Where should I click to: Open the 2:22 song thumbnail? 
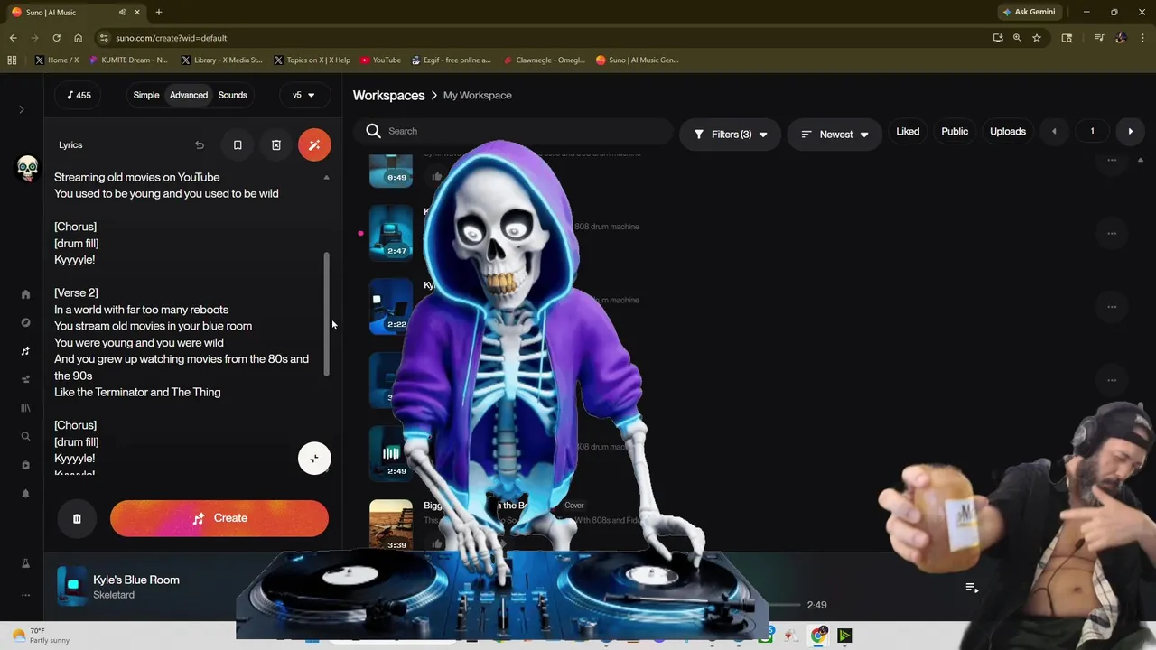click(391, 306)
